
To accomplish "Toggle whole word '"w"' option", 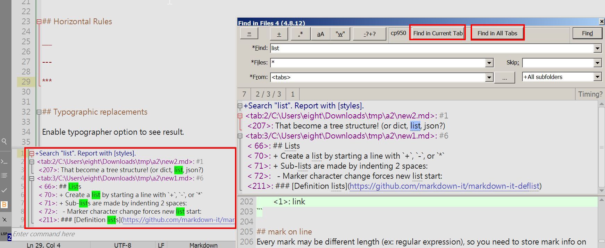I will pyautogui.click(x=341, y=34).
